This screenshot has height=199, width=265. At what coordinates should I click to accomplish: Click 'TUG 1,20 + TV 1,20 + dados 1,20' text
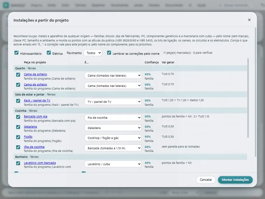click(183, 100)
